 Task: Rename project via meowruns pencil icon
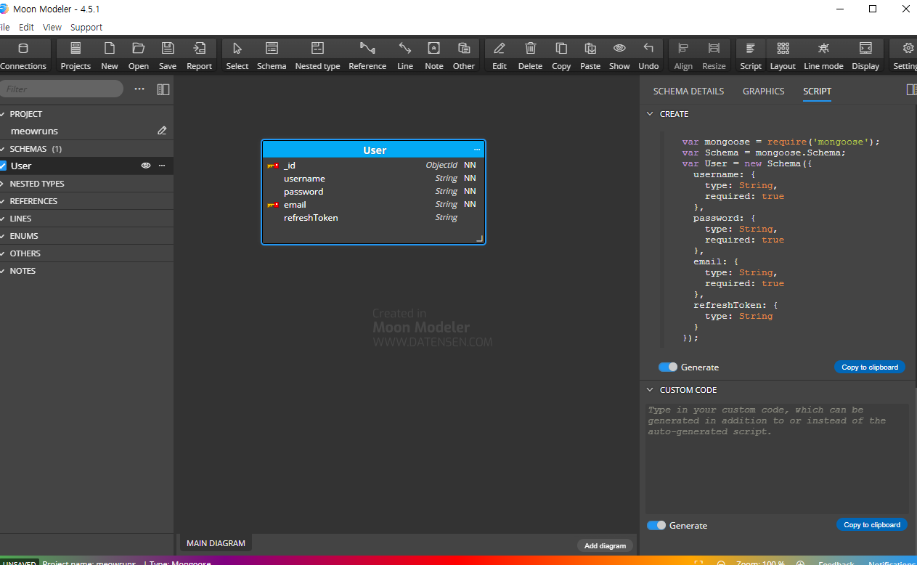pos(162,131)
